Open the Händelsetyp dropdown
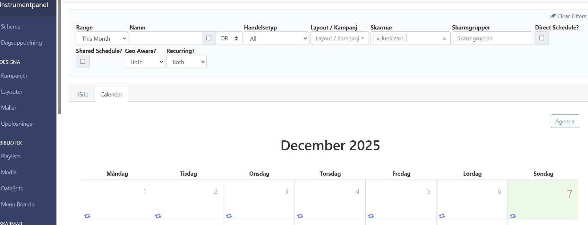 pos(276,38)
